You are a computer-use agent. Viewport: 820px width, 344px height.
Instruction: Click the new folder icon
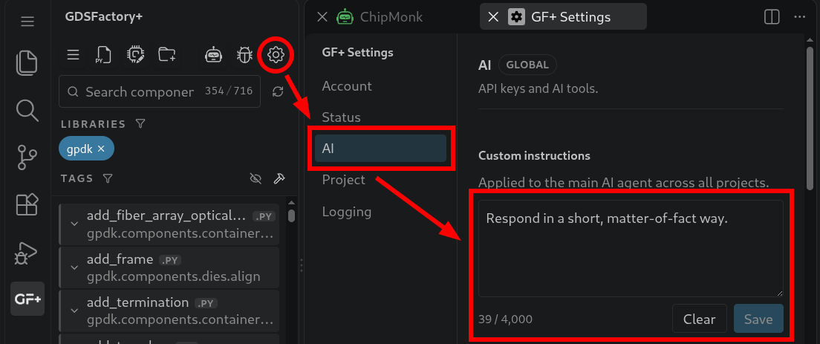(167, 55)
